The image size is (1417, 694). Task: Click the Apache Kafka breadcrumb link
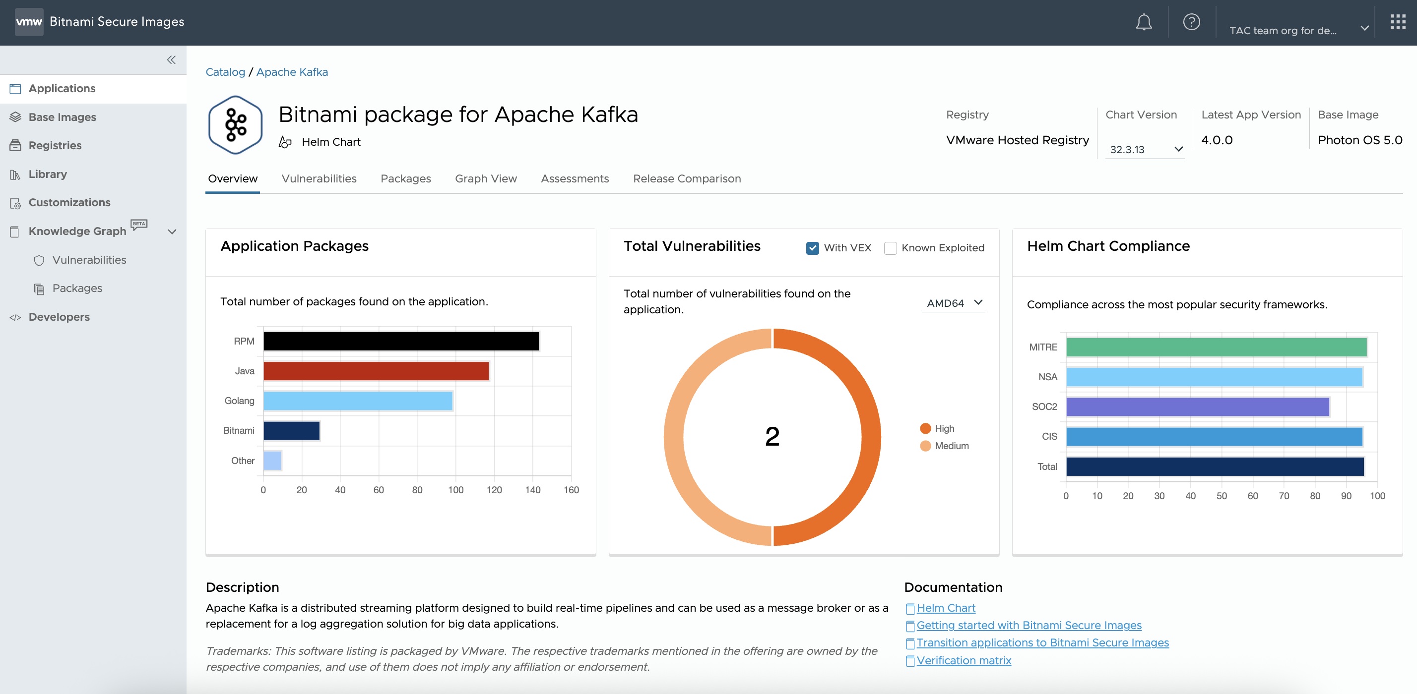(x=292, y=72)
